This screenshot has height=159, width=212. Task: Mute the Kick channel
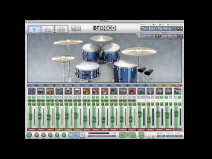click(30, 104)
